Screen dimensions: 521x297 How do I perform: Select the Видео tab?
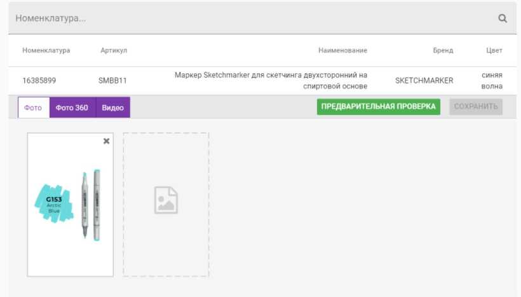pos(112,107)
